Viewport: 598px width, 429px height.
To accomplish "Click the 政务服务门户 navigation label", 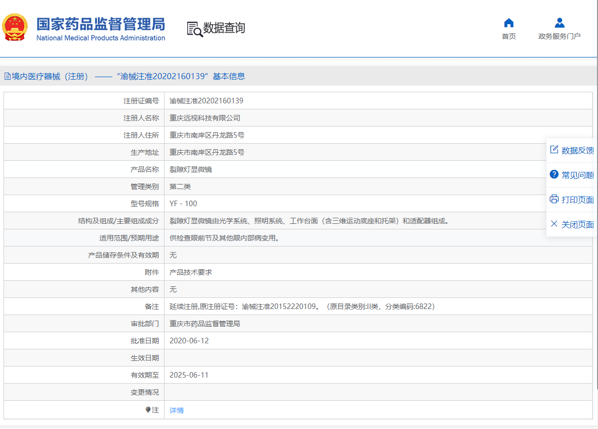I will coord(559,36).
